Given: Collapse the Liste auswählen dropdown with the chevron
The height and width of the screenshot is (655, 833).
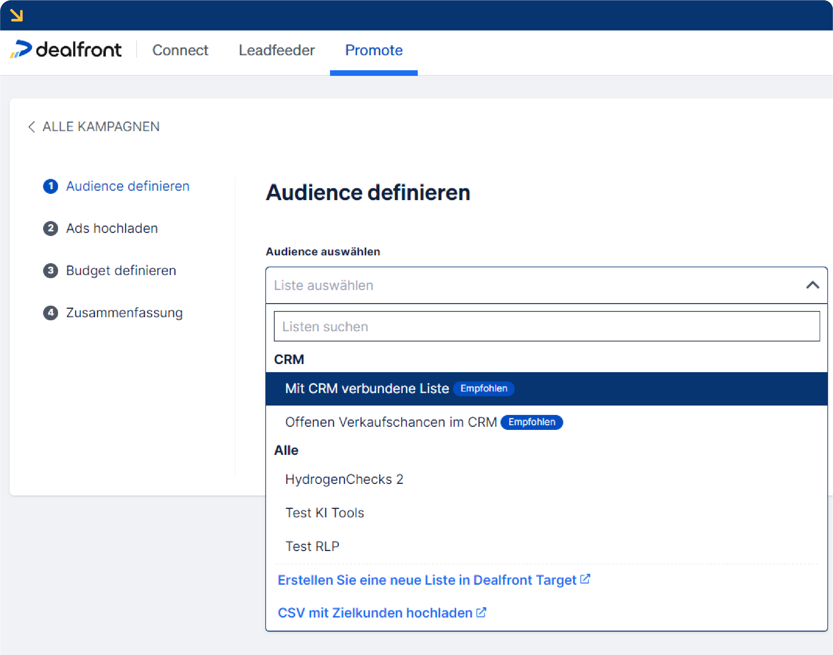Looking at the screenshot, I should [x=813, y=285].
